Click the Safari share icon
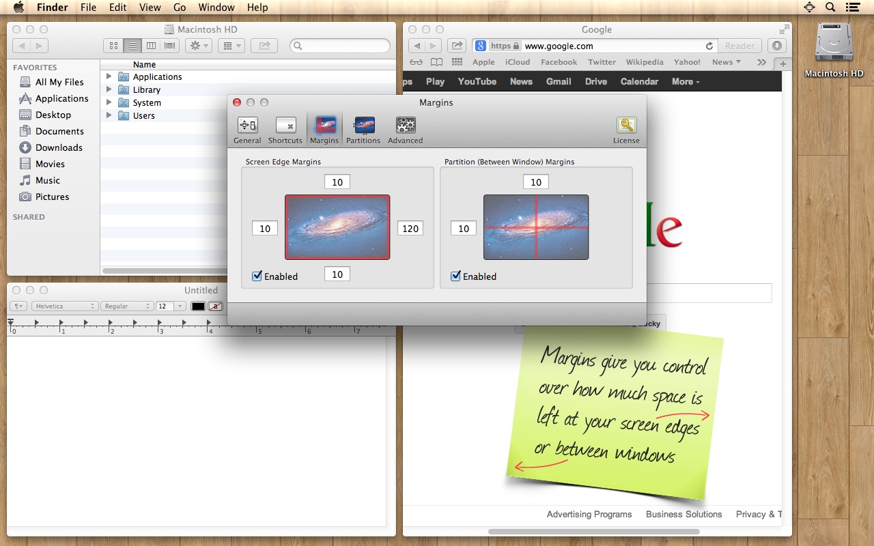Viewport: 874px width, 546px height. 456,46
